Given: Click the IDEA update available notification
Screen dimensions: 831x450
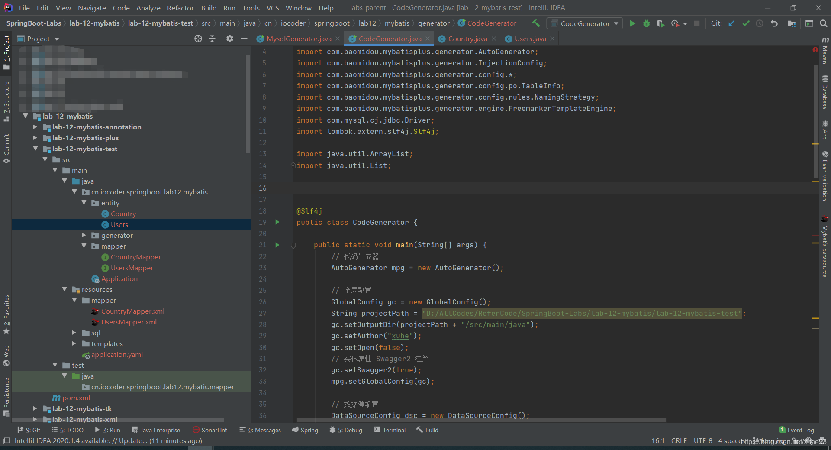Looking at the screenshot, I should [108, 441].
